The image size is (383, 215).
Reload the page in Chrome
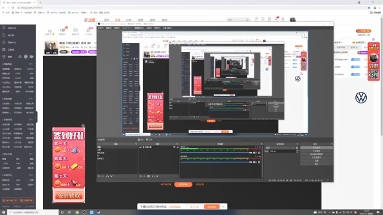click(13, 8)
